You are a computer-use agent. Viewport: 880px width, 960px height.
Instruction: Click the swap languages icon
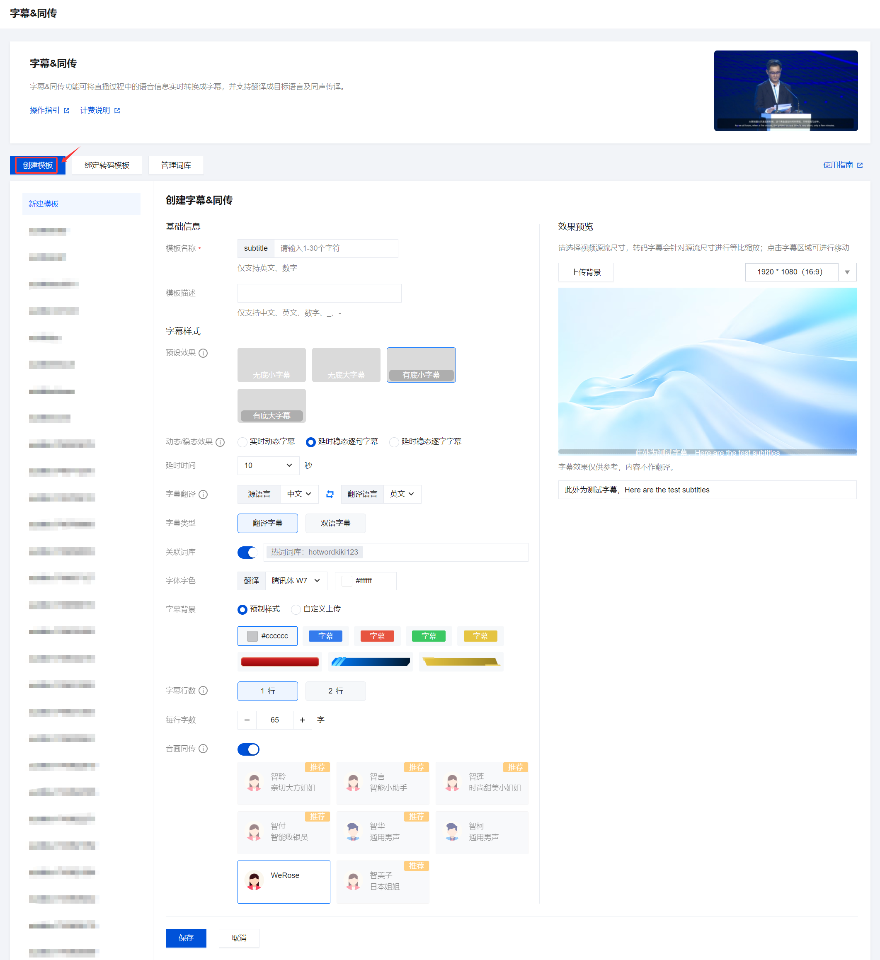(x=330, y=494)
